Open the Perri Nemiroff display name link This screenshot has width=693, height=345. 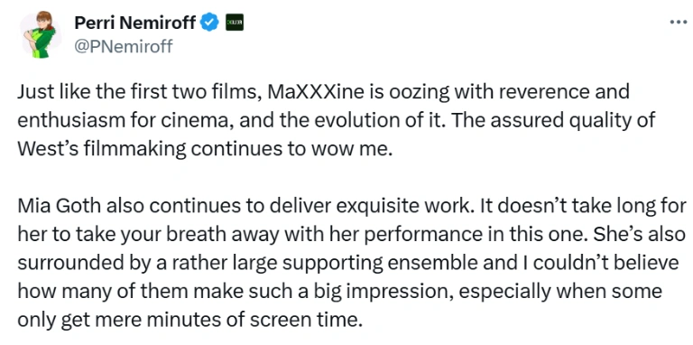pos(134,22)
